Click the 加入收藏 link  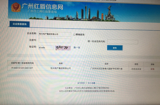pyautogui.click(x=91, y=83)
